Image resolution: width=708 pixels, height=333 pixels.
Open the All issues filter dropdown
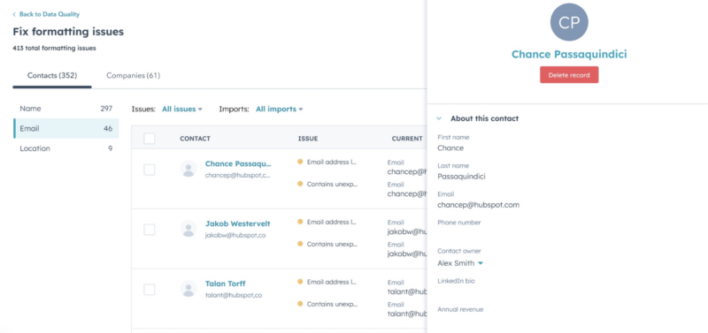[x=182, y=109]
